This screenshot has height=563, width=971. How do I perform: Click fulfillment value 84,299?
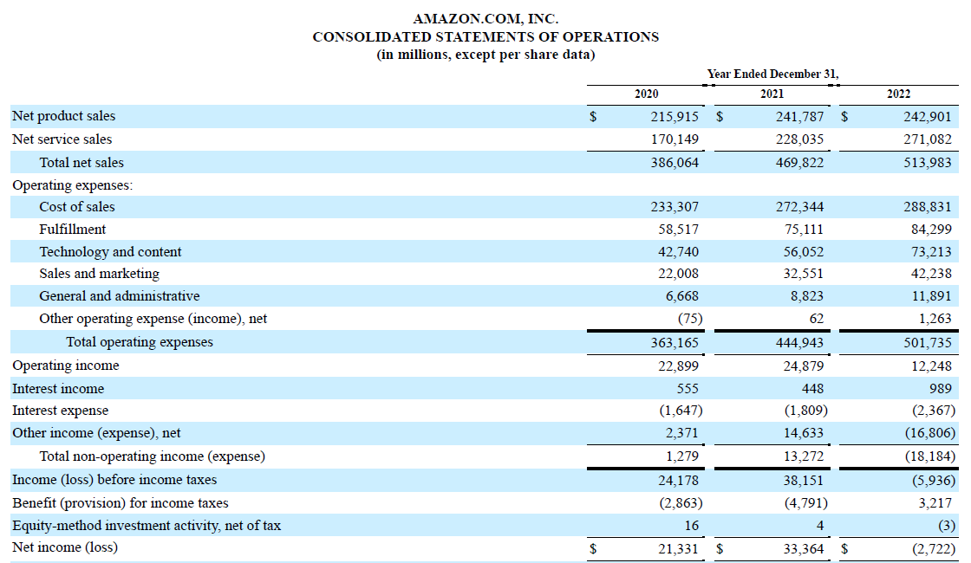(x=931, y=230)
